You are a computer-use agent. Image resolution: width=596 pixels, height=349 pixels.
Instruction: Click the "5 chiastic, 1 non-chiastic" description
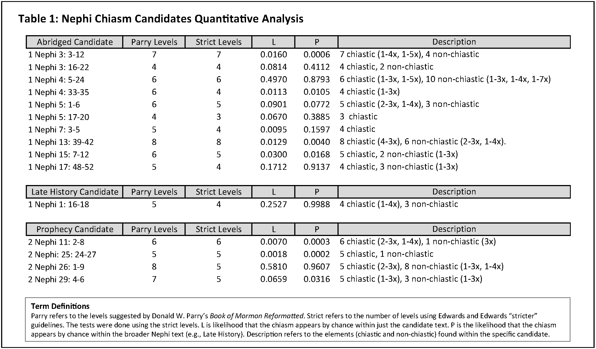[387, 254]
